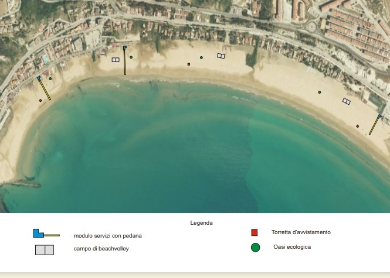Select the 'Legenda' heading text
The image size is (390, 278).
pos(202,223)
